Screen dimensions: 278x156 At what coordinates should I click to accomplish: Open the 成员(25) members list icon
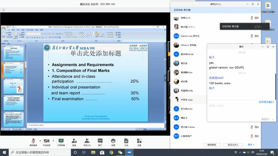[87, 142]
